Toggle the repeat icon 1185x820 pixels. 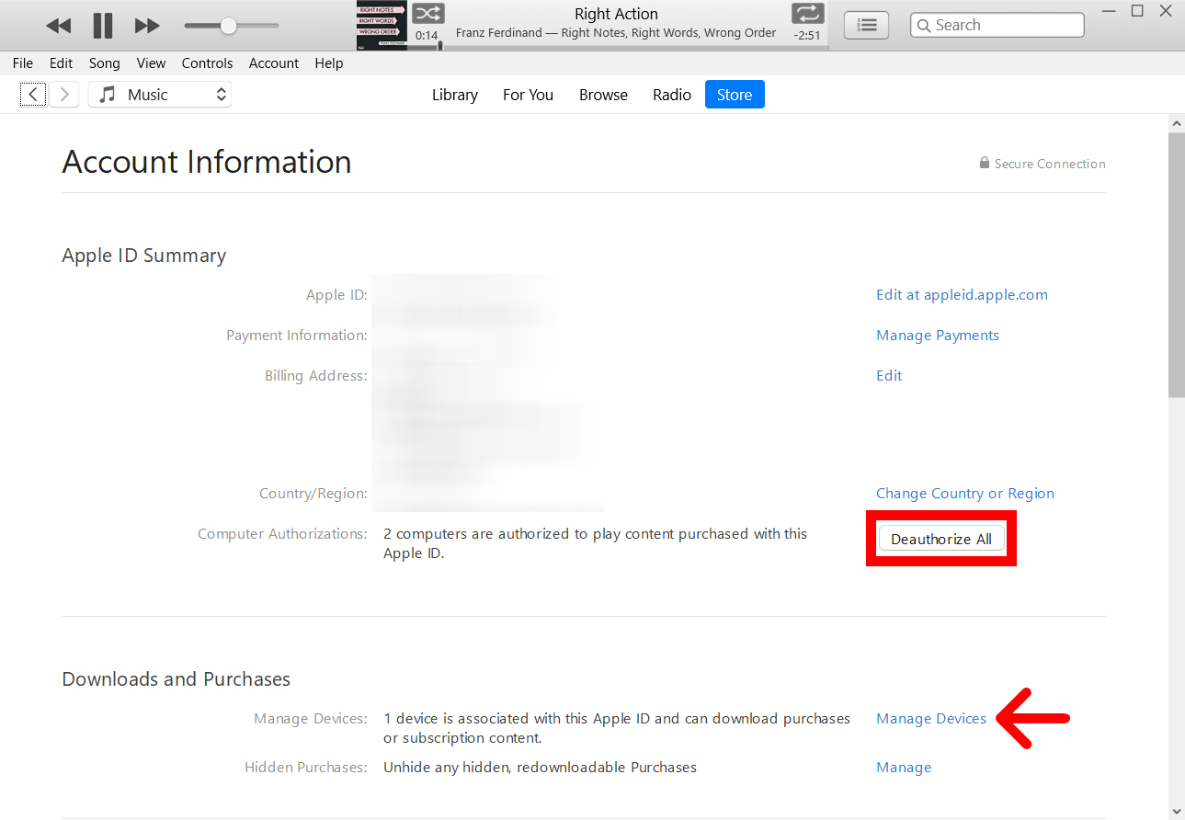point(807,13)
